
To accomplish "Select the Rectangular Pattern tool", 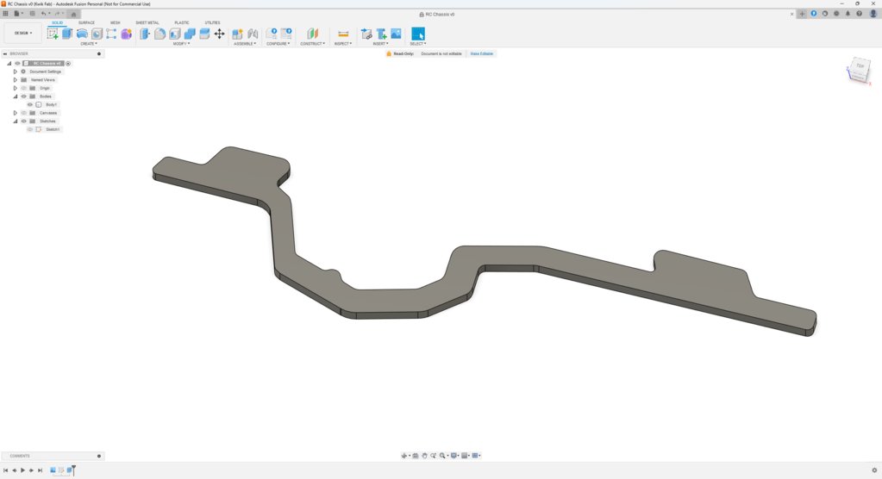I will point(111,34).
